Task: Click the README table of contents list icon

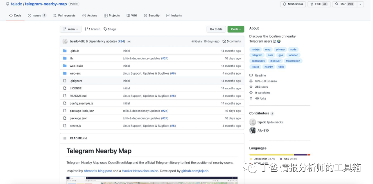Action: 65,138
